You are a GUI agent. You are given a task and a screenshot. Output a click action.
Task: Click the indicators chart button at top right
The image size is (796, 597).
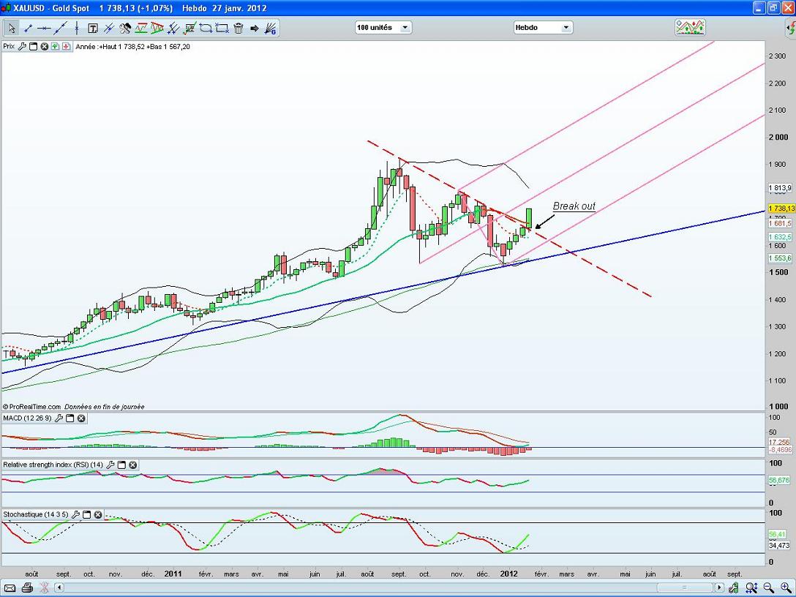pos(690,28)
